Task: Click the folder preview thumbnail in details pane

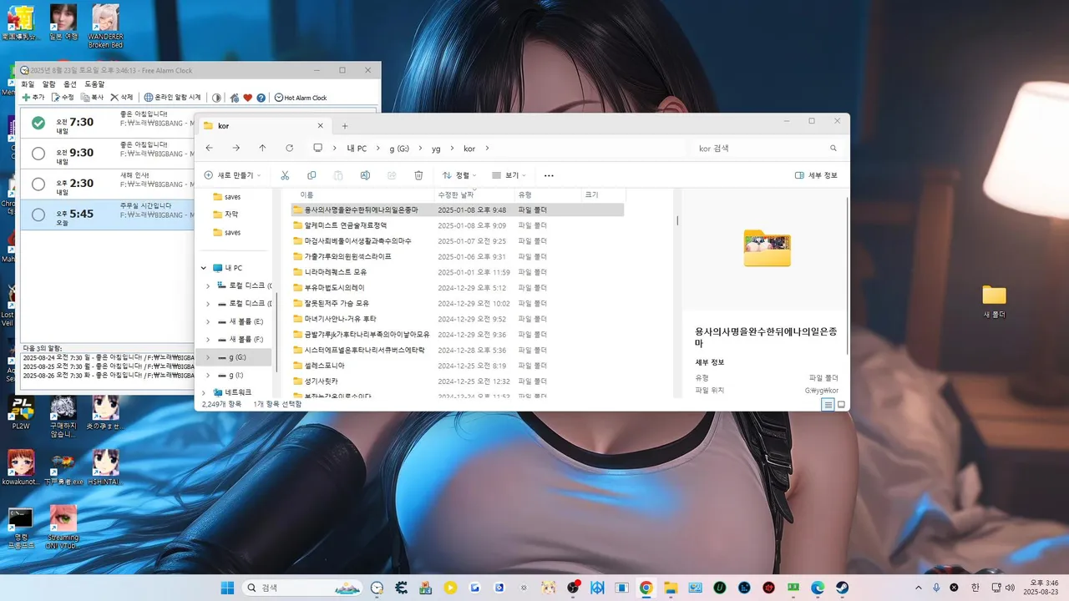Action: [767, 248]
